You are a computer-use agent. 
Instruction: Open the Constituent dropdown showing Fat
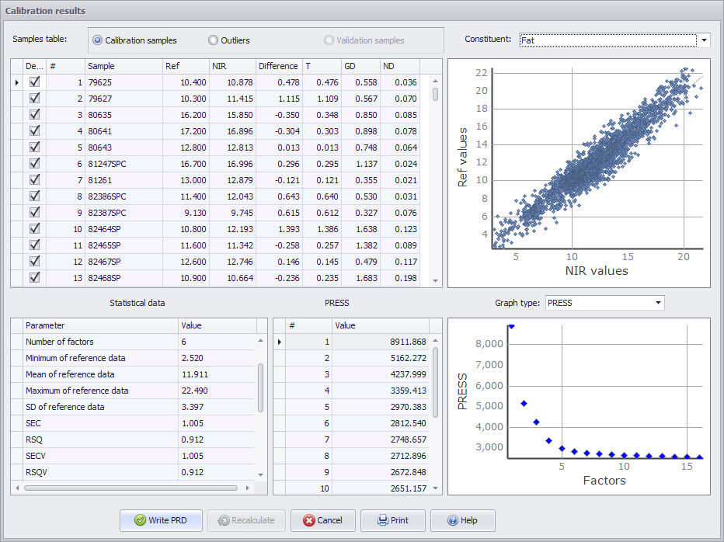(x=704, y=40)
